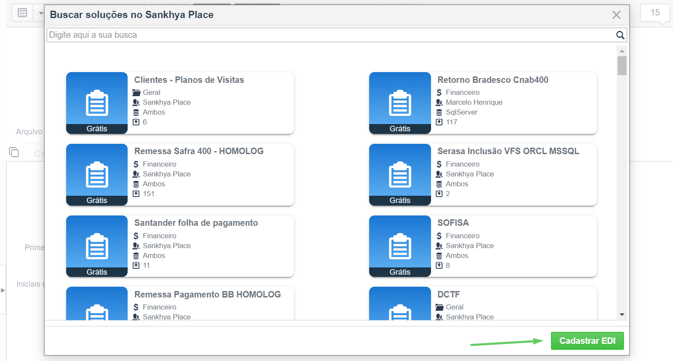Viewport: 673px width, 361px height.
Task: Click grid view icon in background window
Action: tap(22, 13)
